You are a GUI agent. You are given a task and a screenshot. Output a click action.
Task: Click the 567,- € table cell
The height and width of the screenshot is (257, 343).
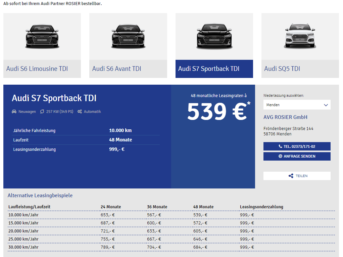154,215
